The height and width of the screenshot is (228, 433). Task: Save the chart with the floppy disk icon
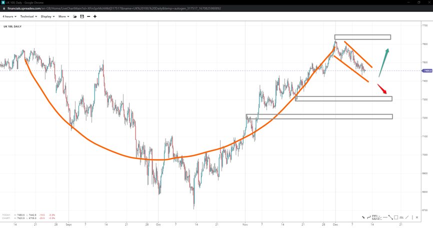(82, 16)
